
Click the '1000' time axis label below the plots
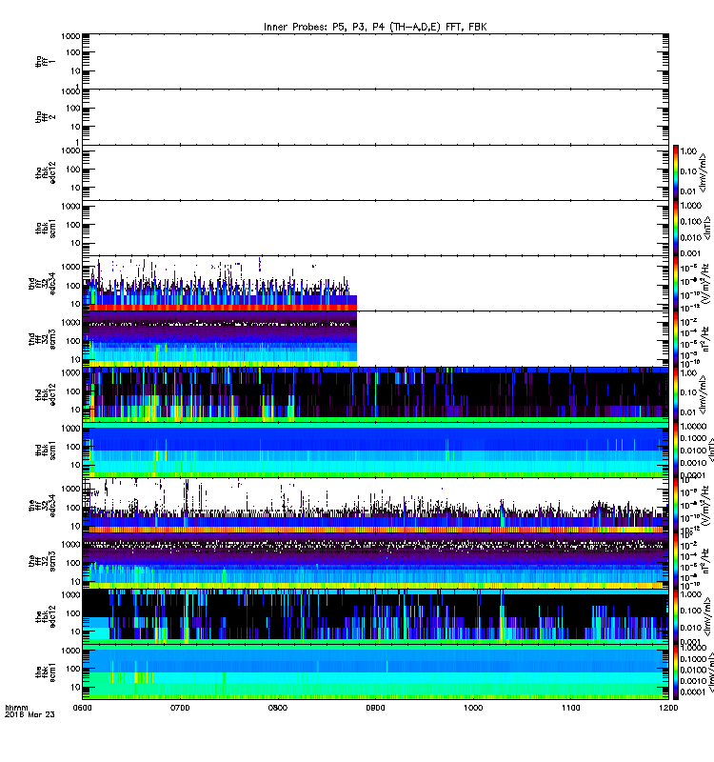tap(473, 708)
